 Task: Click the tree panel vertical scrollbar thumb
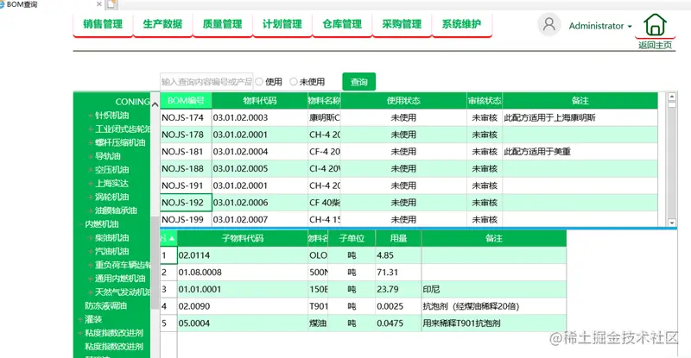pos(155,262)
